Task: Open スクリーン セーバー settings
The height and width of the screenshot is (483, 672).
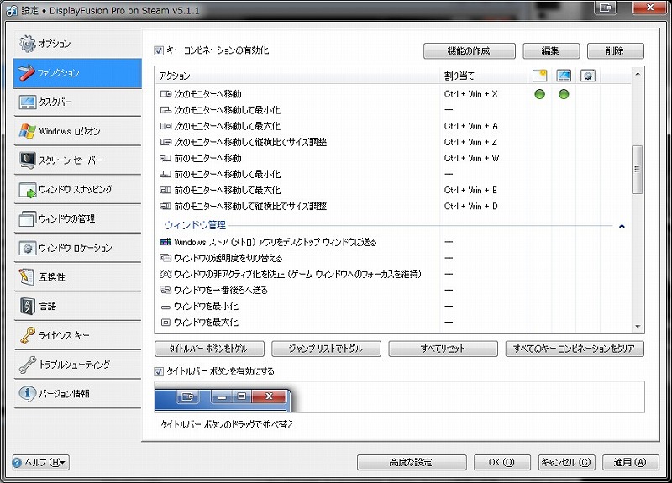Action: tap(77, 160)
